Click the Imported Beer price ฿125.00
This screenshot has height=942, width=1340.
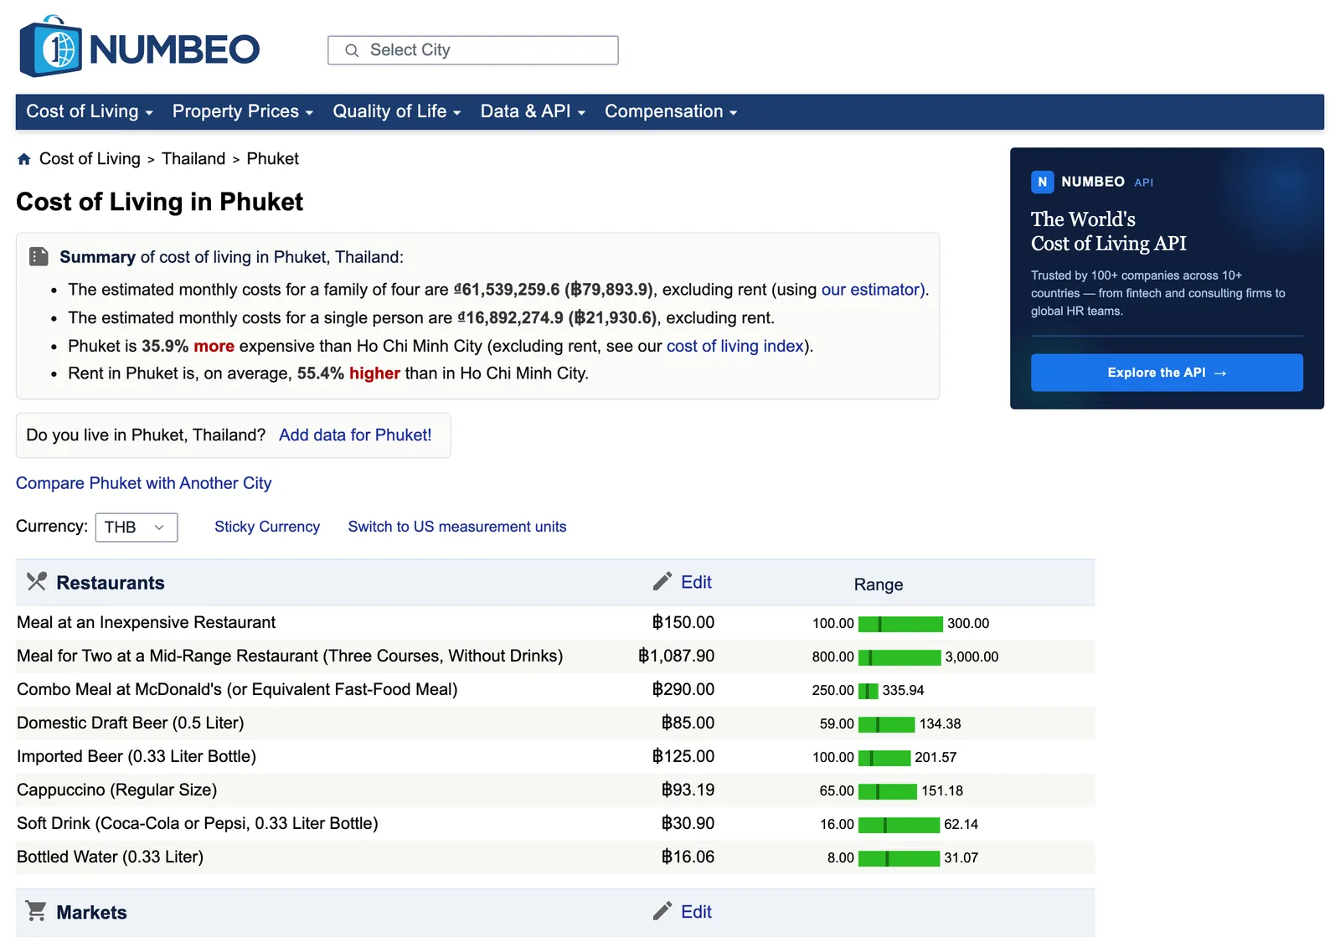click(683, 757)
